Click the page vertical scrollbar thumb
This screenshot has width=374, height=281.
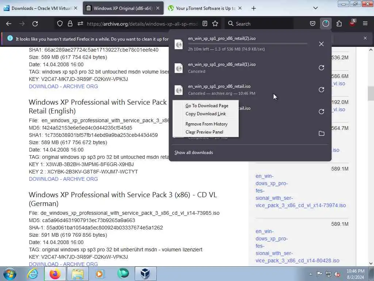point(370,93)
